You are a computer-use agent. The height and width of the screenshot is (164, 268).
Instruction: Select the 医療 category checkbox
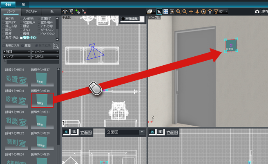tap(4, 33)
